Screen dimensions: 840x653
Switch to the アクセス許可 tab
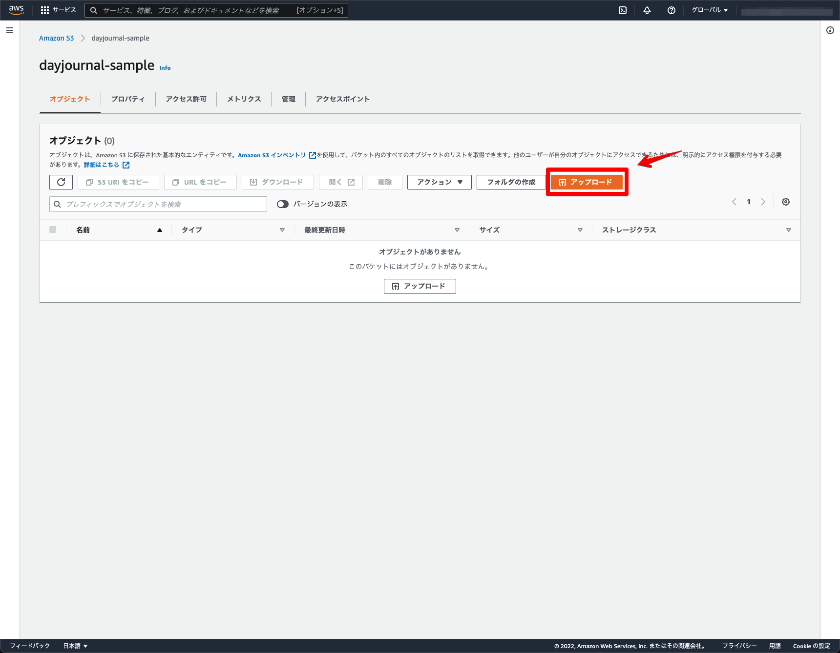click(186, 99)
